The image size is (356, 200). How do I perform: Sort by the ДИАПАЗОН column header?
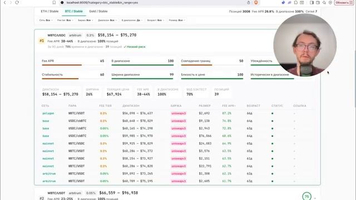[131, 106]
